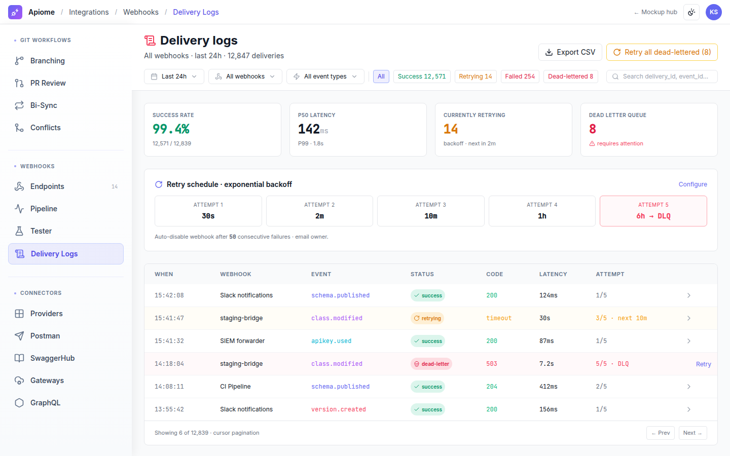Click the Postman send icon
This screenshot has width=730, height=456.
pos(19,336)
